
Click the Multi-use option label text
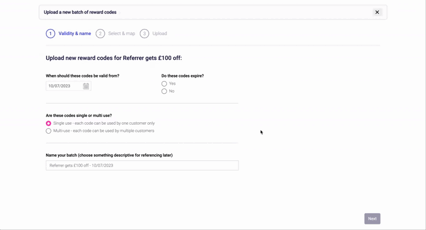pos(104,131)
